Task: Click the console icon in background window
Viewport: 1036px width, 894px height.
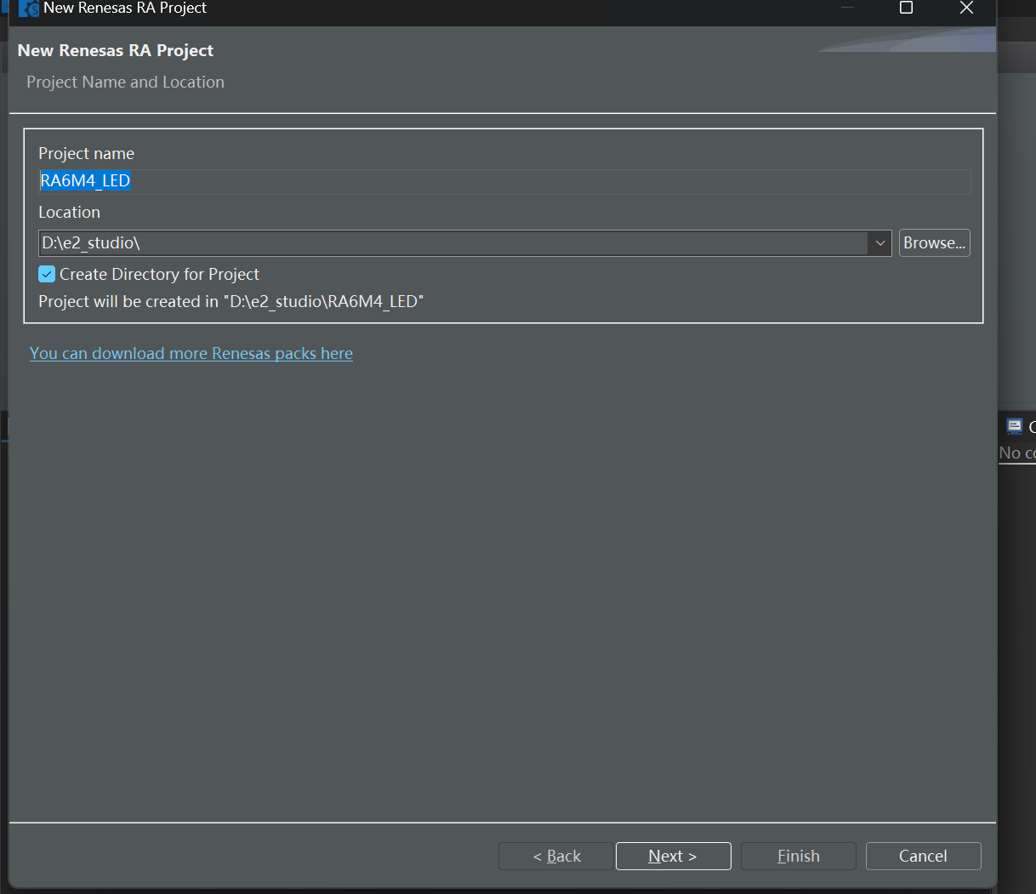Action: click(x=1014, y=426)
